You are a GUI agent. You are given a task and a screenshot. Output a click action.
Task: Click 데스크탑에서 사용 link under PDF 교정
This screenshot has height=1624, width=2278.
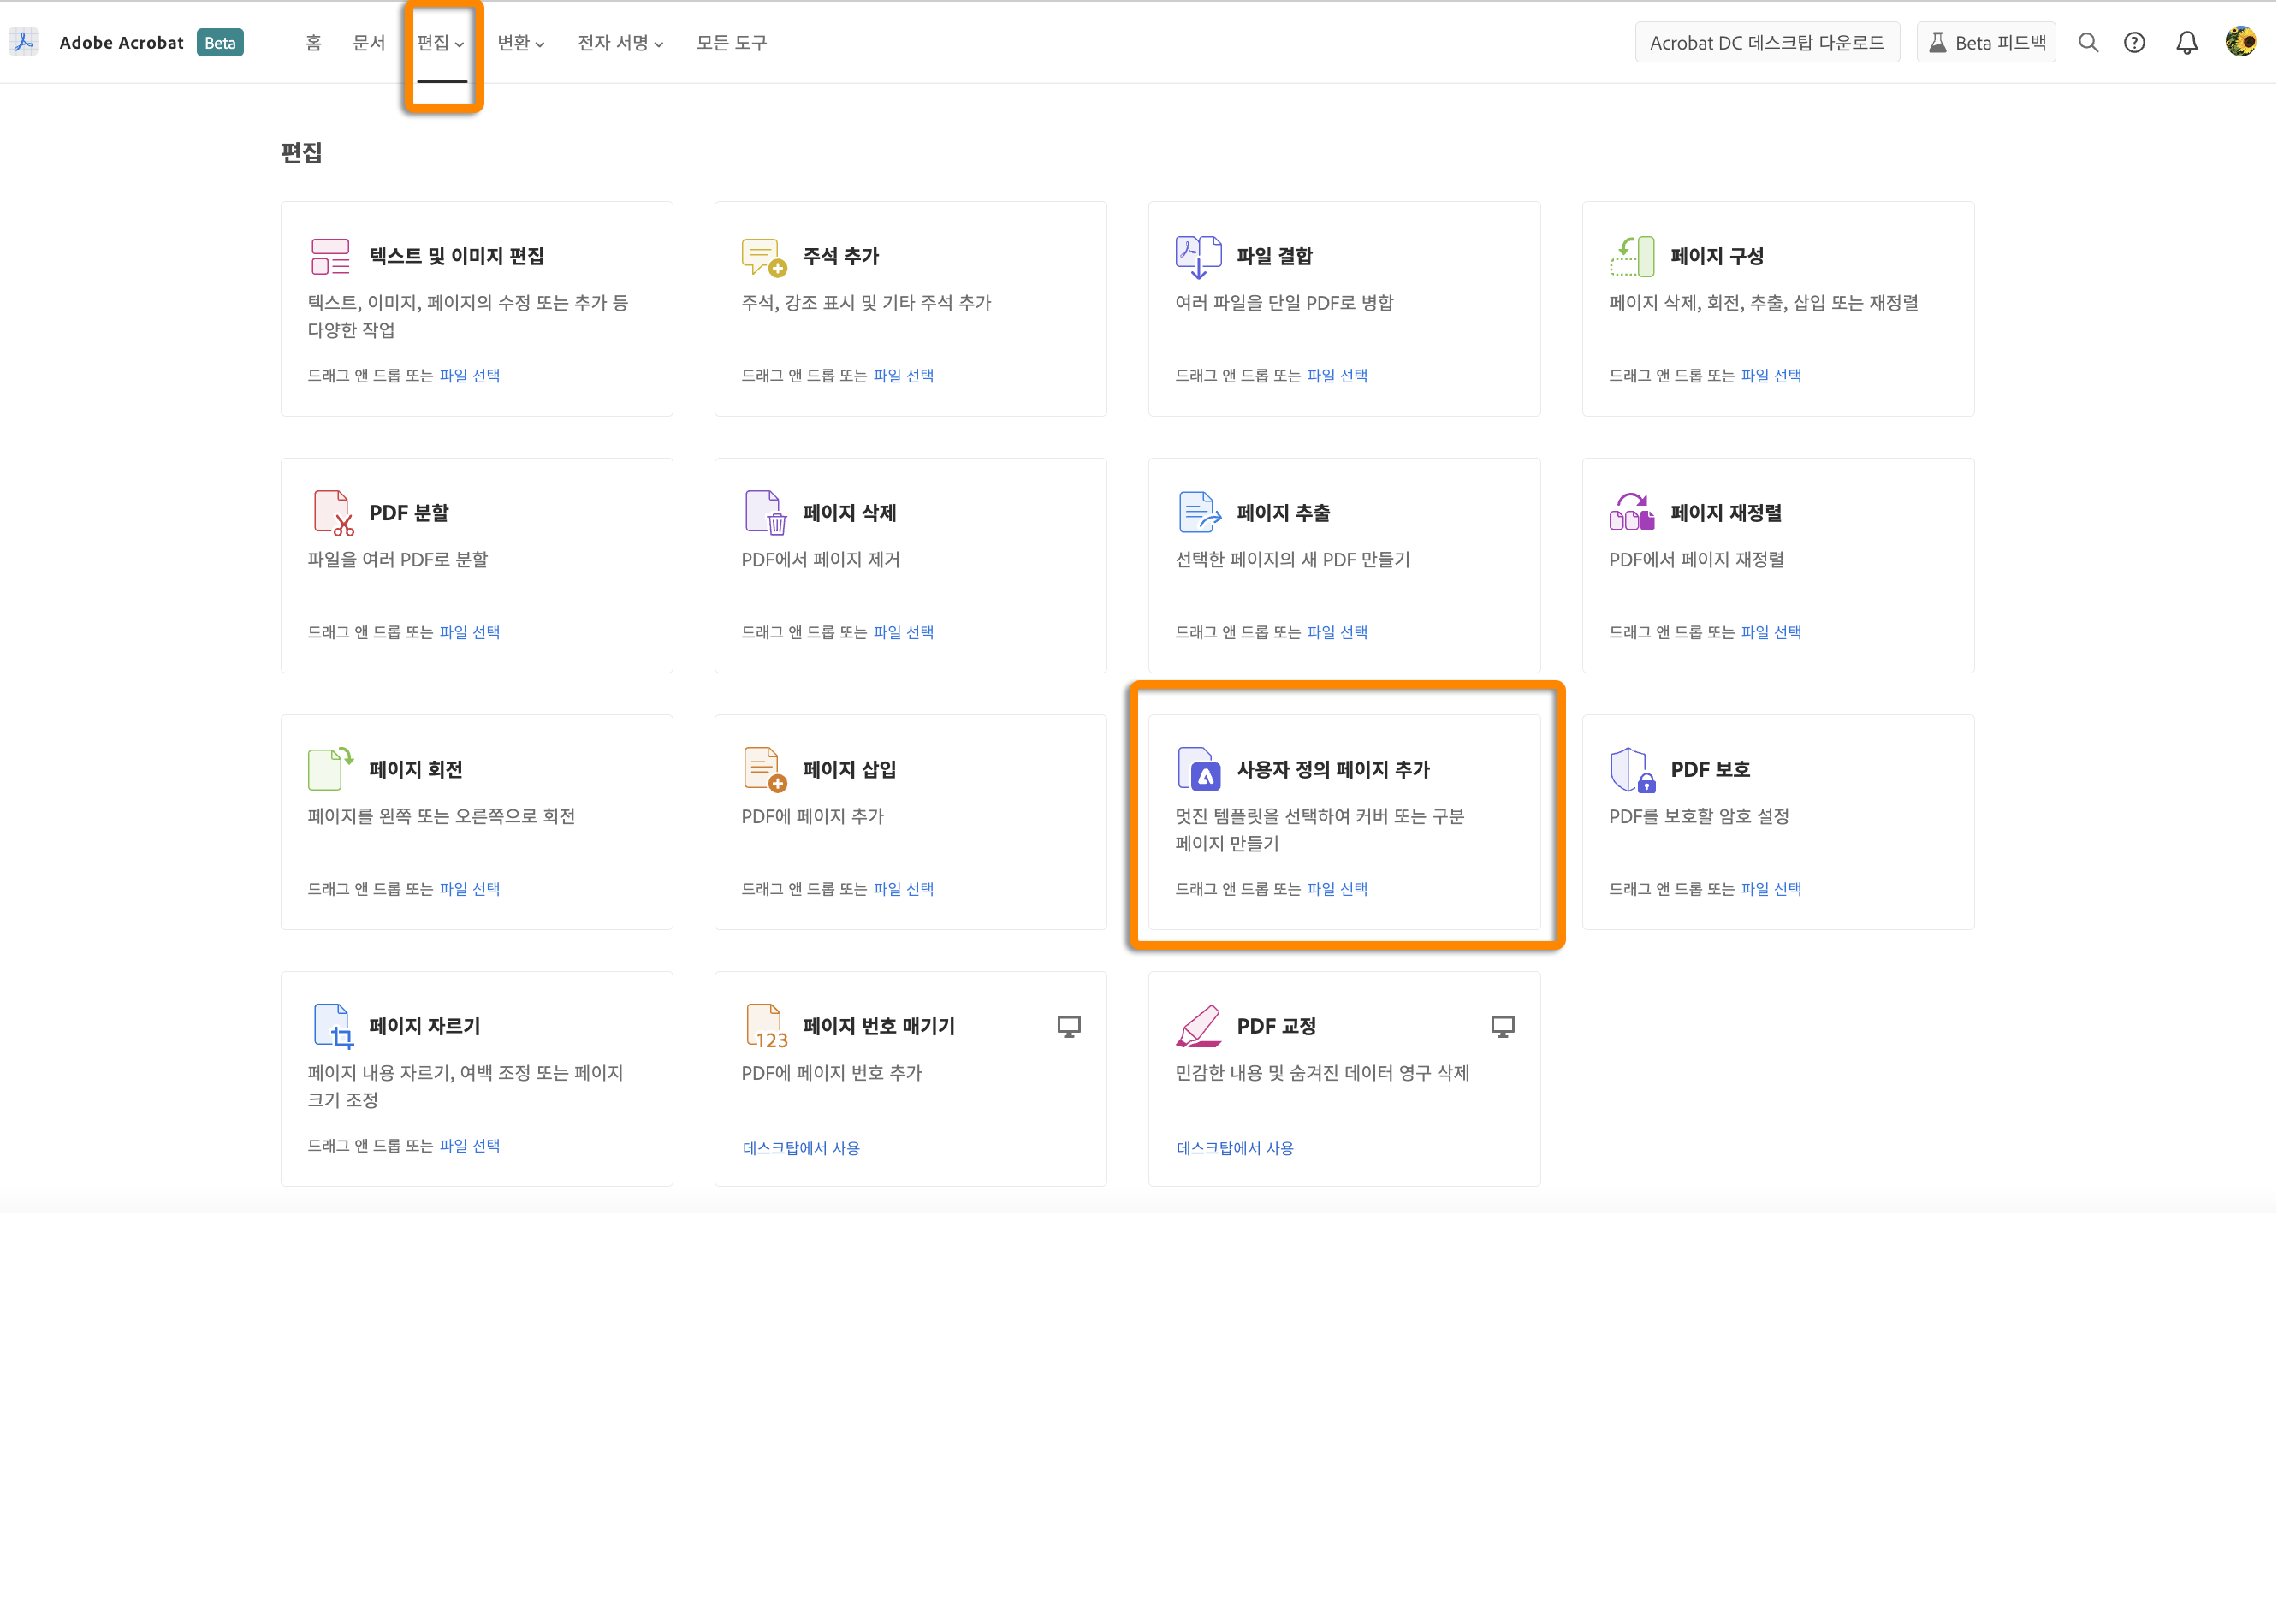coord(1235,1148)
